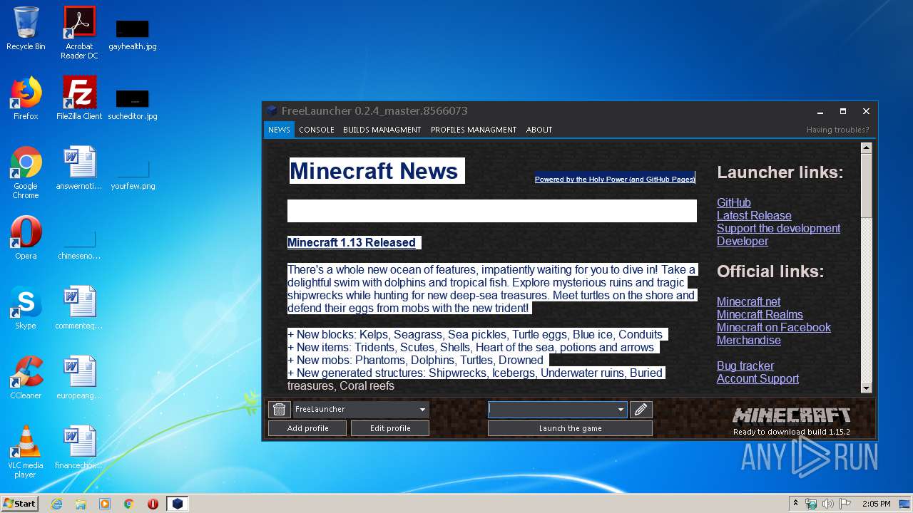The height and width of the screenshot is (513, 913).
Task: Click the Add profile button
Action: pos(307,428)
